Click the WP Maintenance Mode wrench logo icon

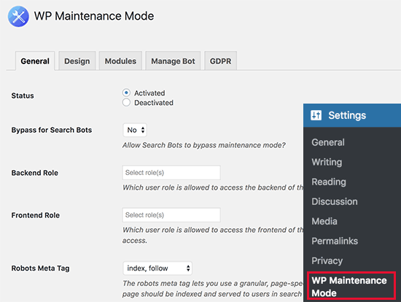18,17
